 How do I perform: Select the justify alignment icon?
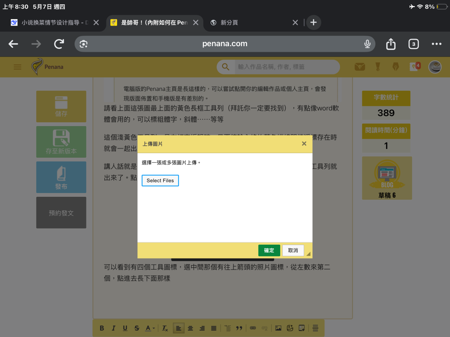coord(214,328)
